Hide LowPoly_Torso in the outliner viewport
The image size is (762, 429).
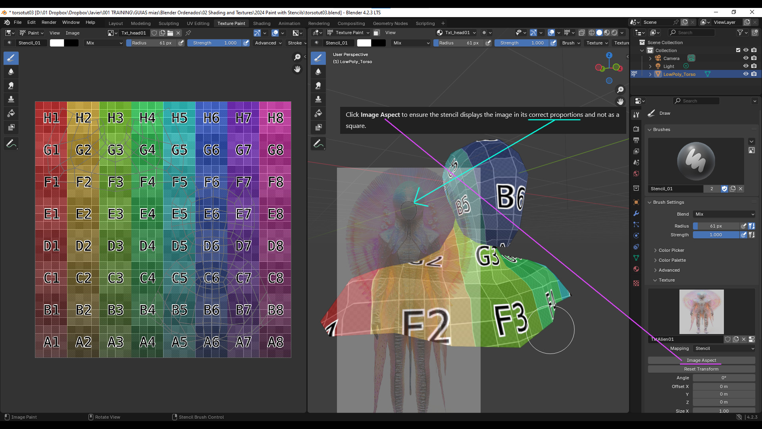click(x=746, y=74)
